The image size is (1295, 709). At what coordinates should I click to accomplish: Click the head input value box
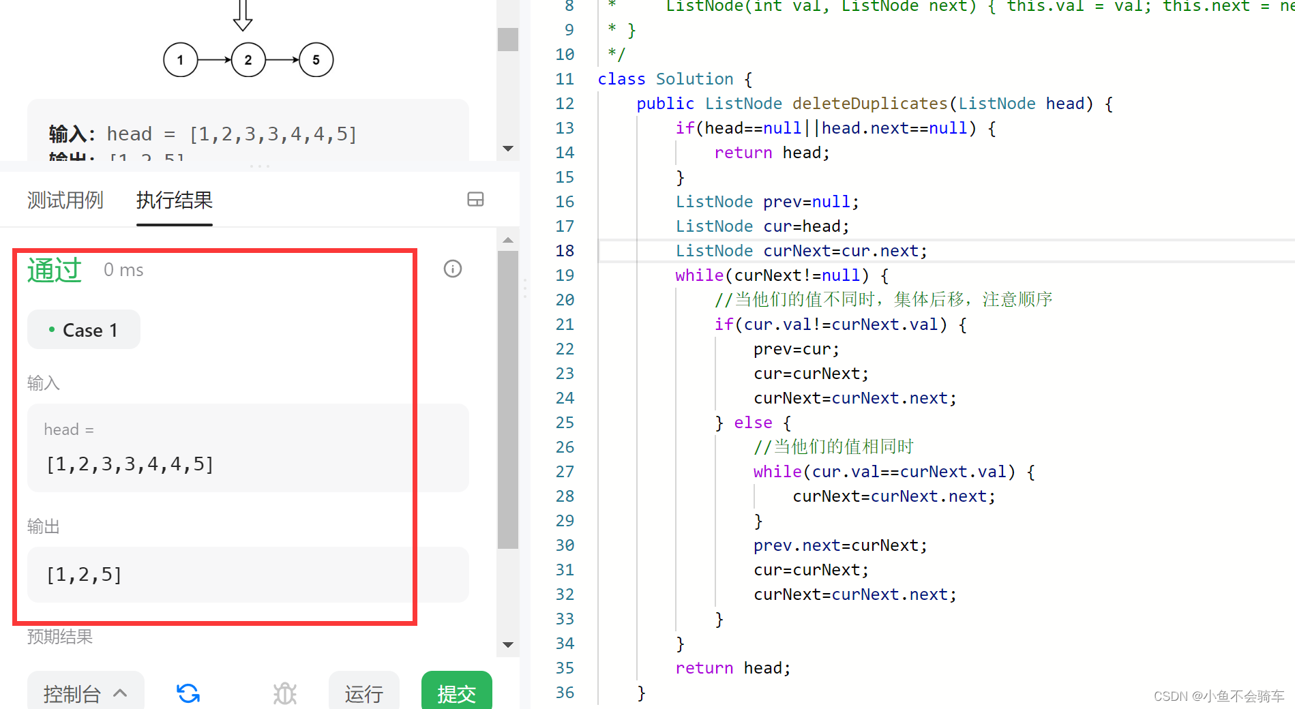pyautogui.click(x=248, y=447)
